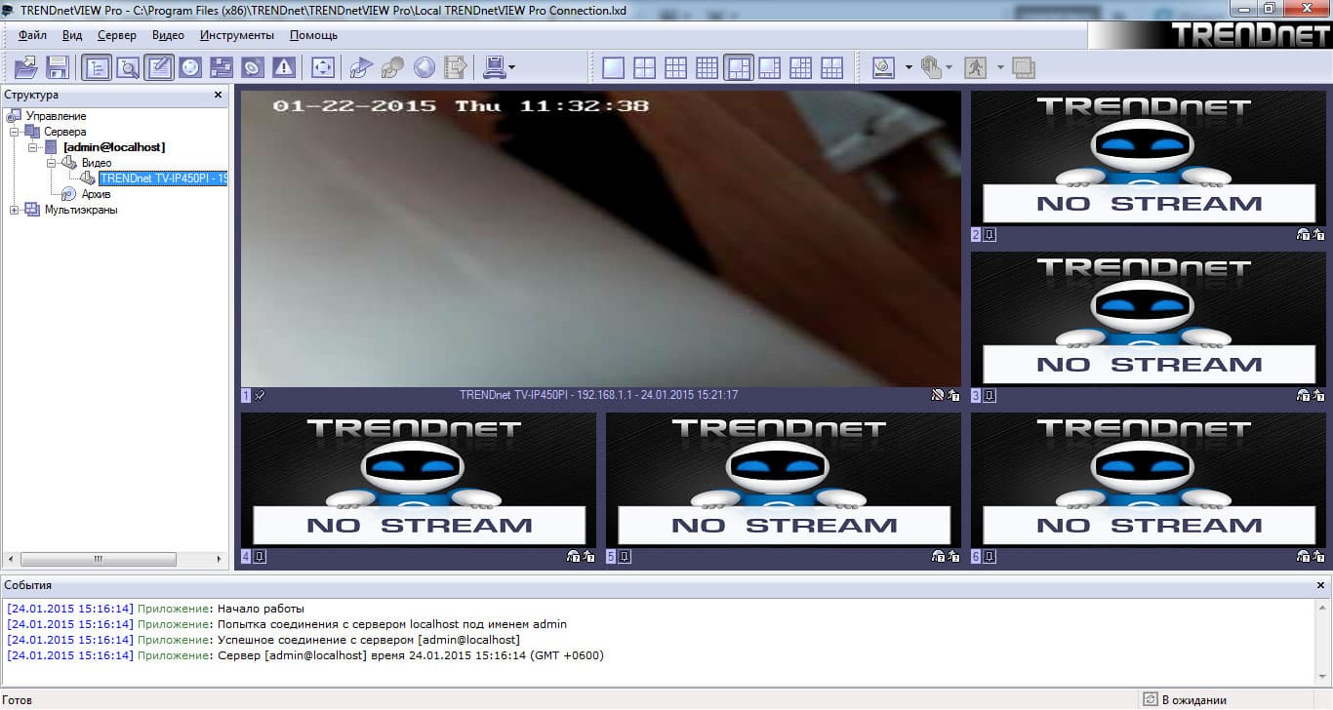Image resolution: width=1333 pixels, height=710 pixels.
Task: Click the No Stream view in cell 6
Action: [1149, 481]
